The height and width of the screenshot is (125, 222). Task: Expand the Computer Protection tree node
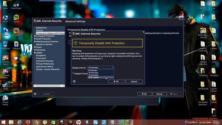(35, 36)
